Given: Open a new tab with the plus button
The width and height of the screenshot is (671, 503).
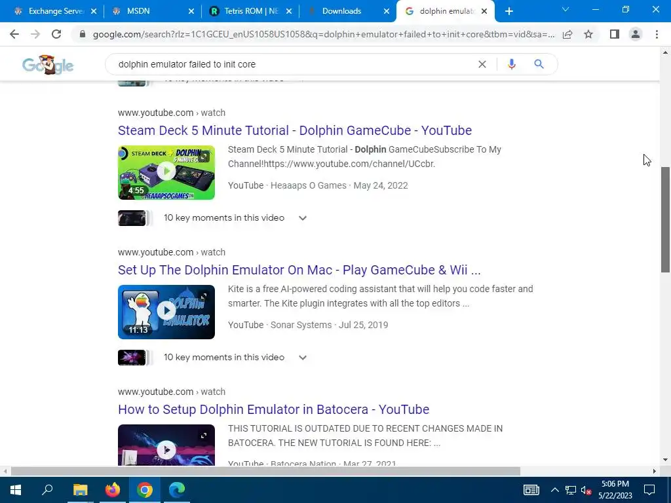Looking at the screenshot, I should (508, 11).
